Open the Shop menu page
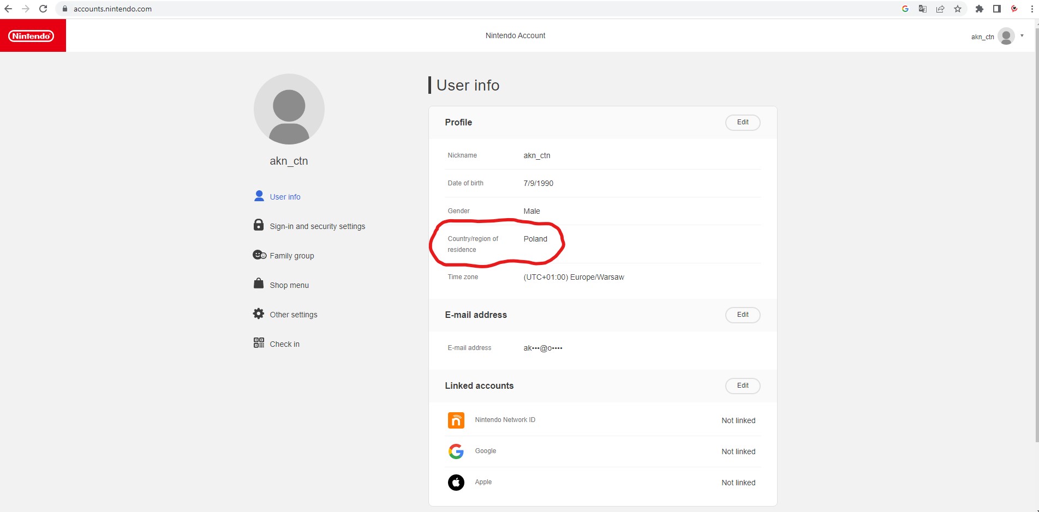 (289, 285)
